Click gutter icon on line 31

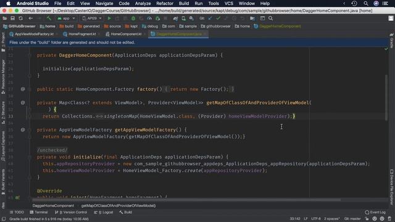[x=23, y=102]
